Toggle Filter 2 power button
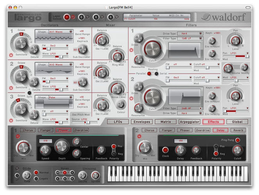Screen dimensions: 259x195 [x=131, y=98]
